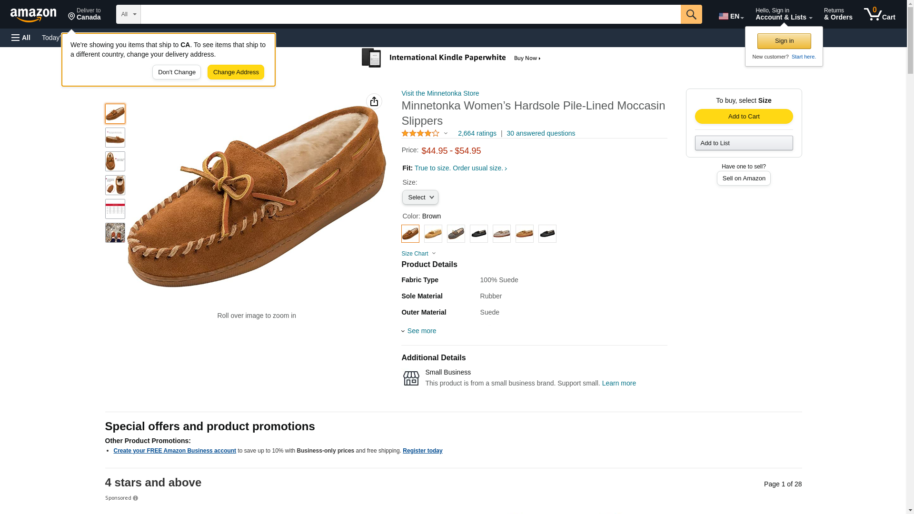Click the star rating icons

click(x=420, y=133)
